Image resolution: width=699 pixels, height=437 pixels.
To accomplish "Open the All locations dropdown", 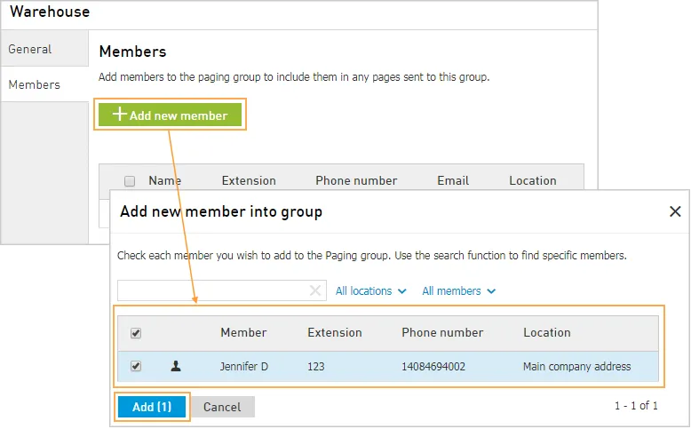I will (x=371, y=291).
